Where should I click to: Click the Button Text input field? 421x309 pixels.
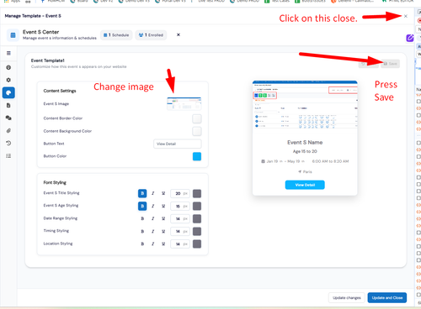coord(178,144)
